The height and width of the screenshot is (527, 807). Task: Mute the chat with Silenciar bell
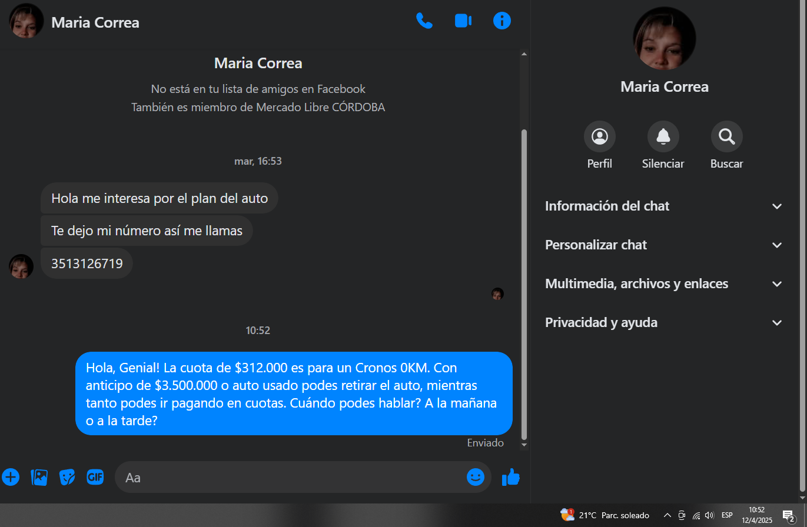click(x=663, y=145)
